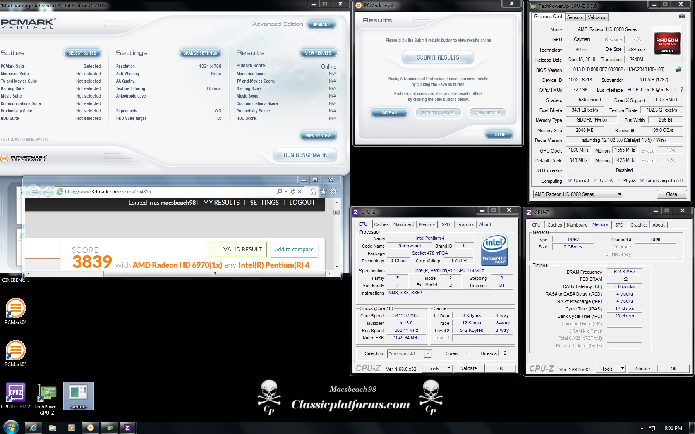Screen dimensions: 695x434
Task: Open Caches tab in left CPU-Z window
Action: click(381, 224)
